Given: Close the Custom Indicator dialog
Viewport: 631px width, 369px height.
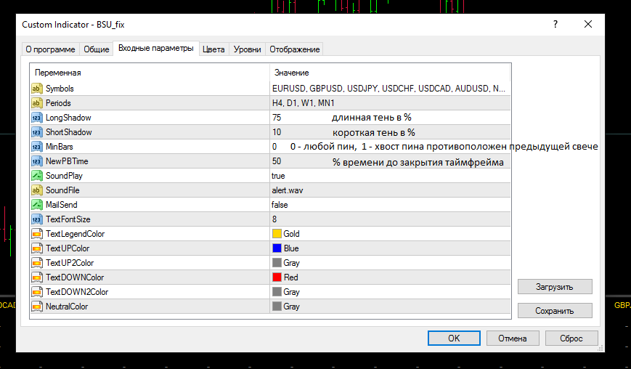Looking at the screenshot, I should coord(588,24).
